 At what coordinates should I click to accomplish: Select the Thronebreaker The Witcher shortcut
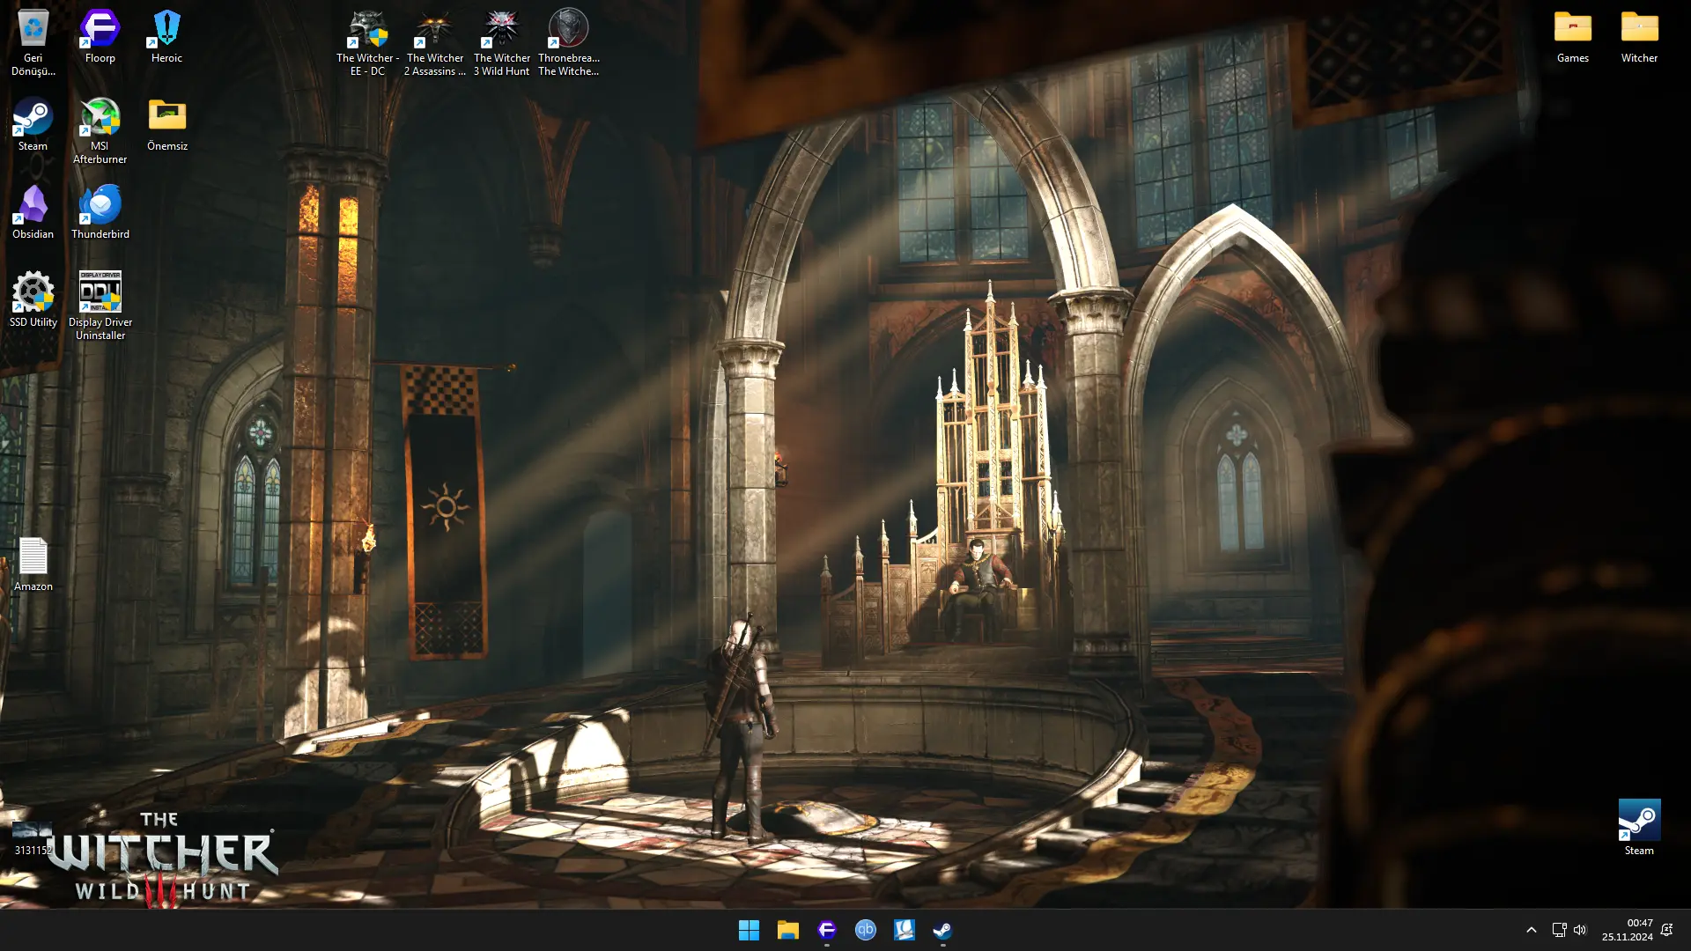pos(568,41)
